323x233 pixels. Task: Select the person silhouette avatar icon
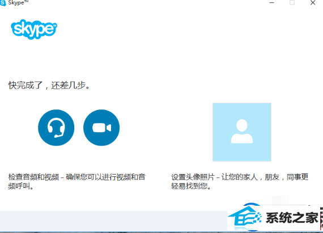tap(242, 131)
